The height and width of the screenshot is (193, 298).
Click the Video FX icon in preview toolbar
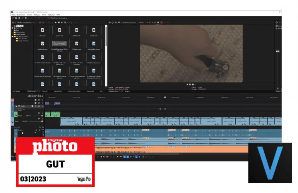click(116, 22)
